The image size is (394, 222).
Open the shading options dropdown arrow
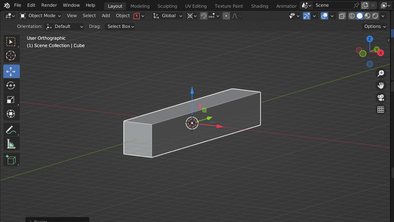[383, 16]
